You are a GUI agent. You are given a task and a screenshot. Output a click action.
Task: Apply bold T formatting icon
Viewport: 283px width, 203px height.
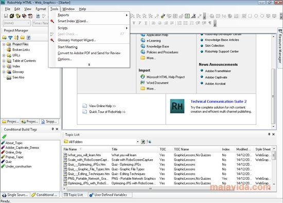pos(134,23)
